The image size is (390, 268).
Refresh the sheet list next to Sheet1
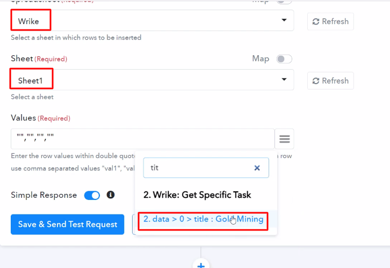[x=330, y=80]
